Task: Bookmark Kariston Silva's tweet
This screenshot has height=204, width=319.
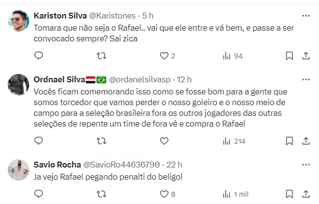Action: [289, 56]
